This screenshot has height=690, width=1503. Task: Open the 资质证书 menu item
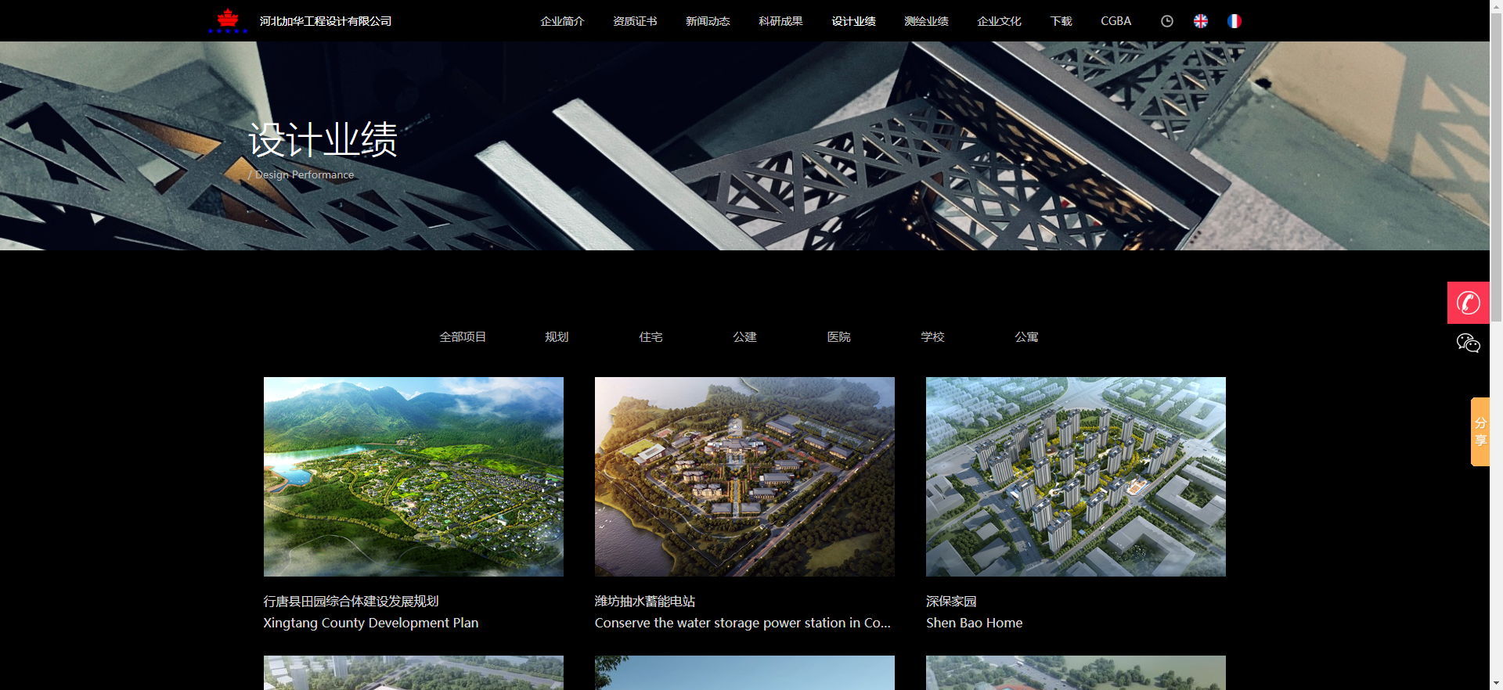[635, 21]
